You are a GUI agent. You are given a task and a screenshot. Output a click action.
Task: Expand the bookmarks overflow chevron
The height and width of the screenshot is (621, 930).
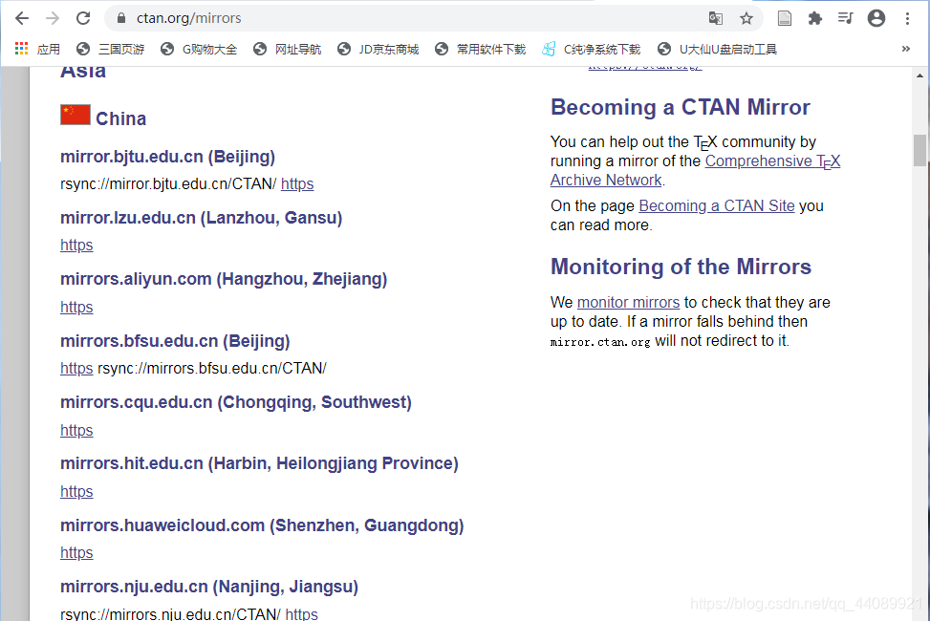click(x=906, y=49)
